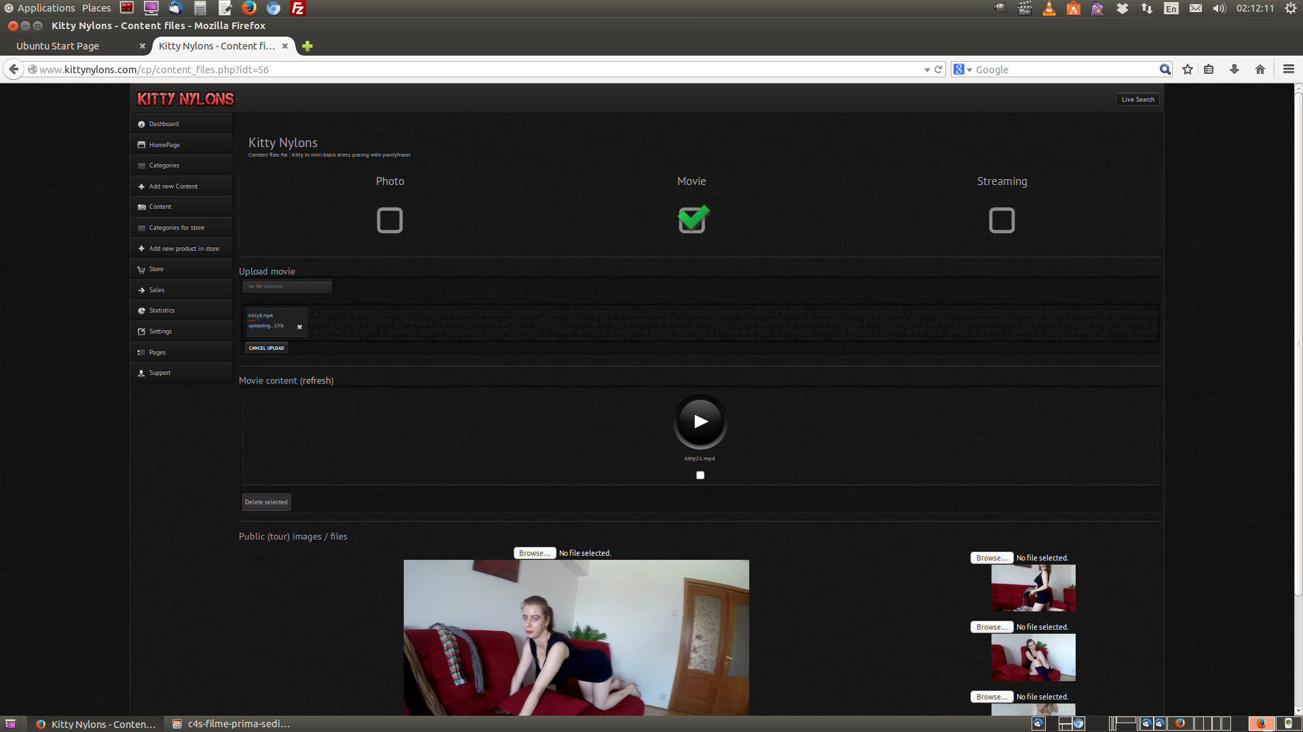The image size is (1303, 732).
Task: Tick the Streaming checkbox
Action: tap(1002, 220)
